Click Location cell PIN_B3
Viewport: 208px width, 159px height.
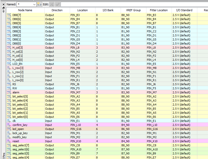[82, 15]
